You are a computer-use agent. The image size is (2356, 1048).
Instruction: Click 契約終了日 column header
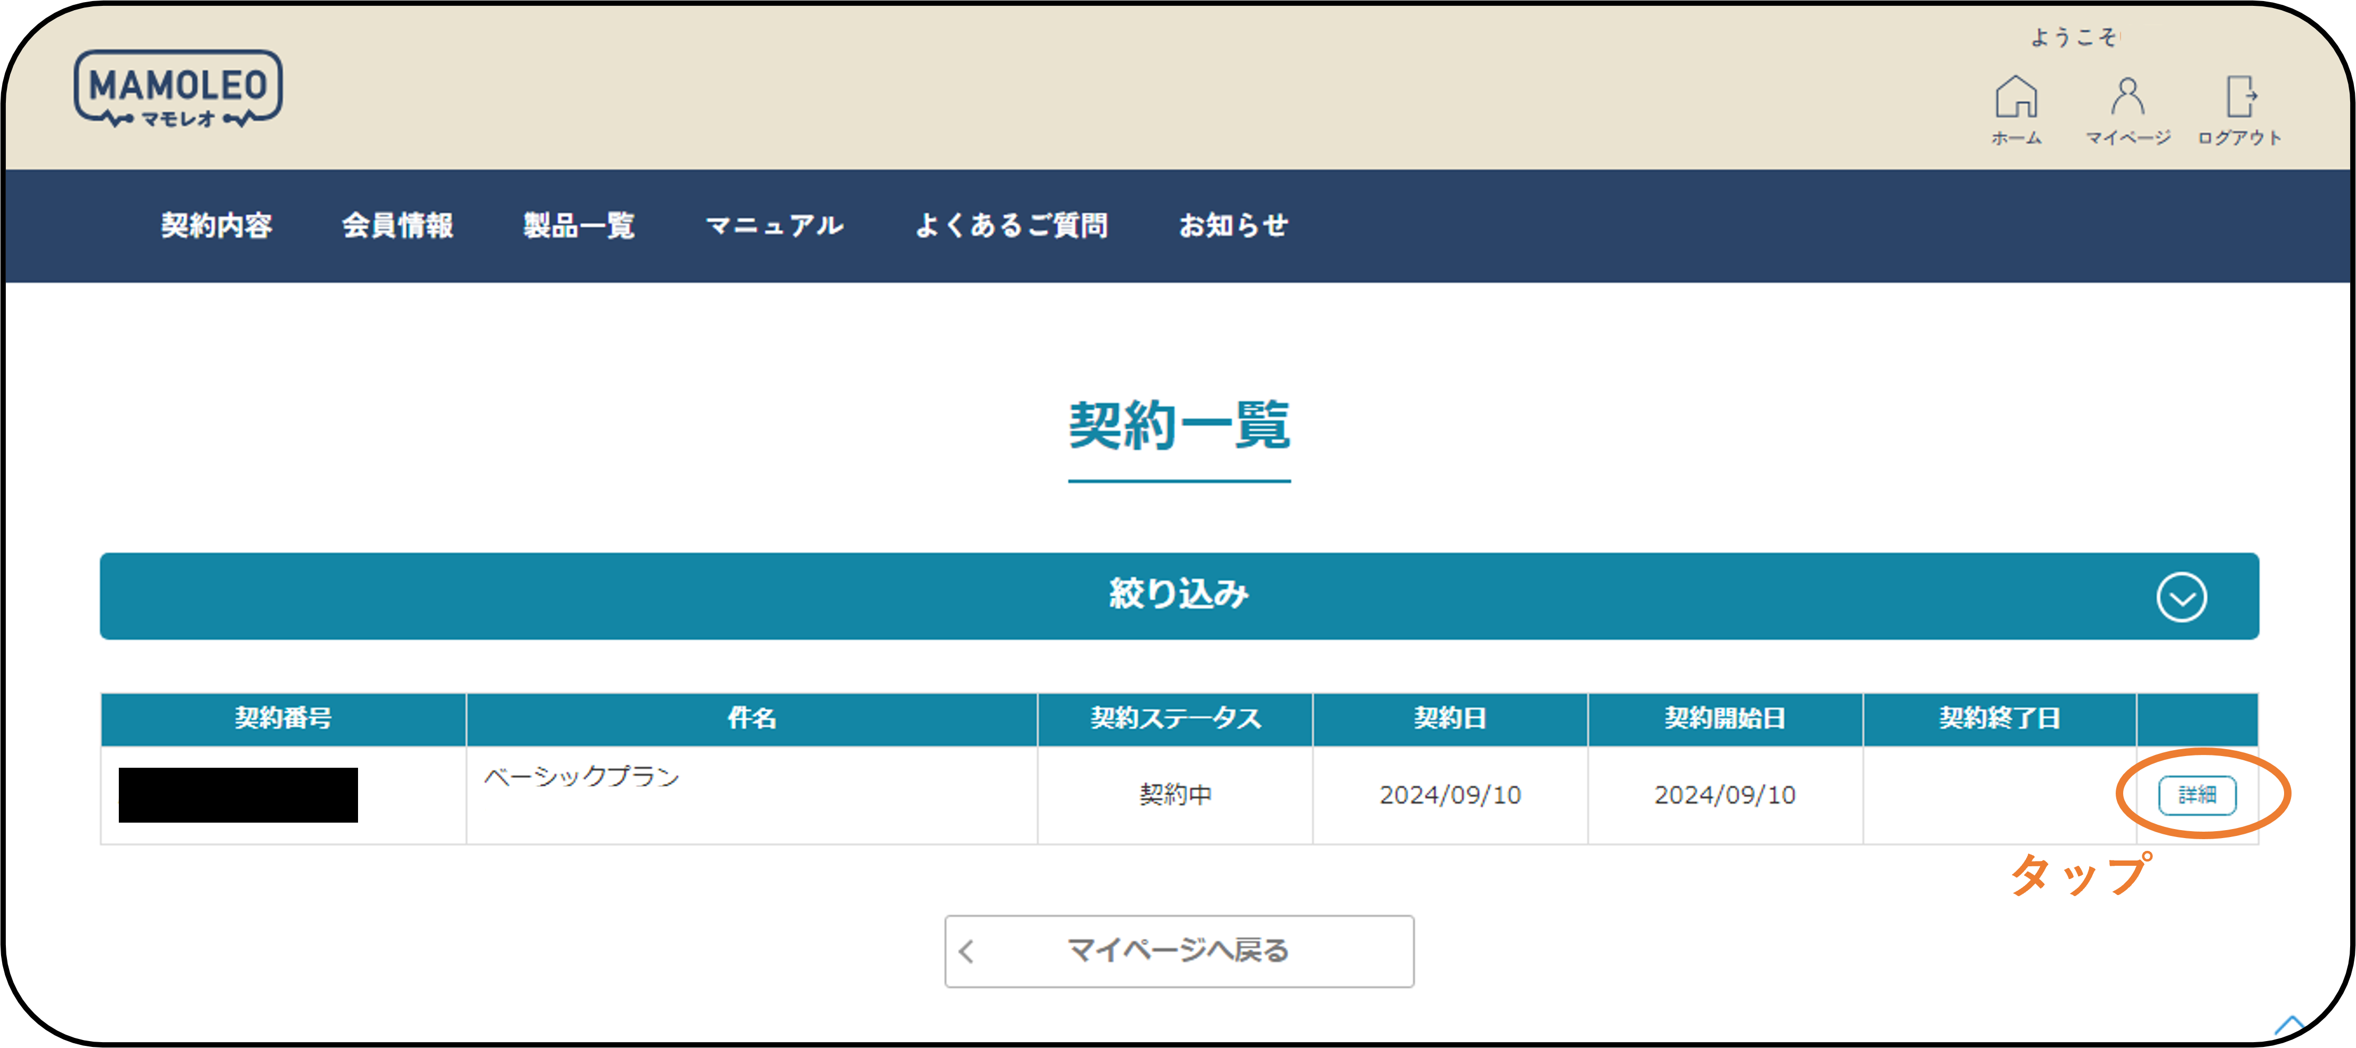click(2000, 719)
